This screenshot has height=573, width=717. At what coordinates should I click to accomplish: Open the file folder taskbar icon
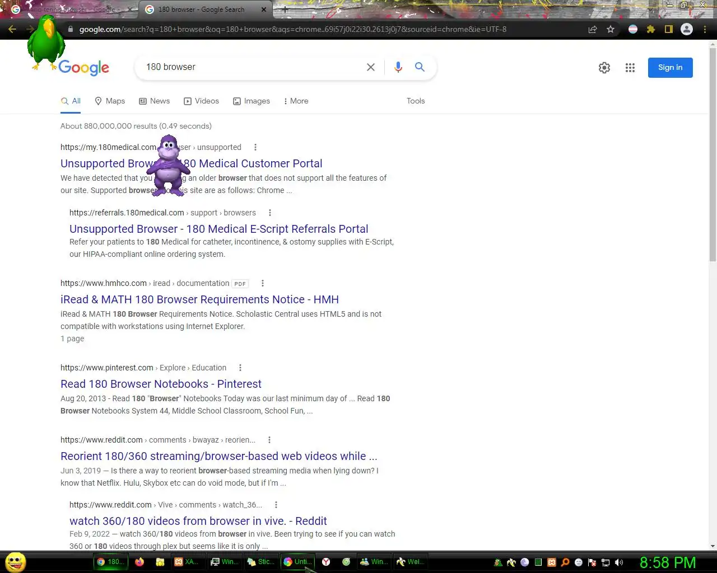point(160,562)
